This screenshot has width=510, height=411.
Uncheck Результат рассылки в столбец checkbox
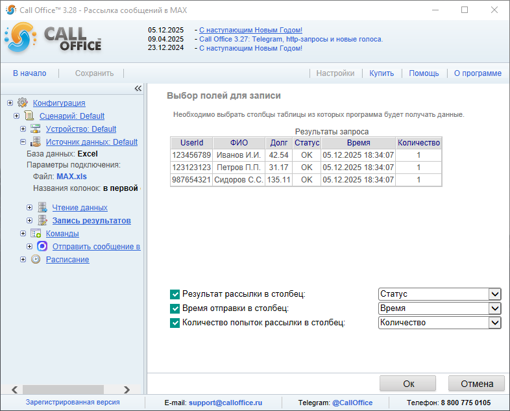(175, 294)
